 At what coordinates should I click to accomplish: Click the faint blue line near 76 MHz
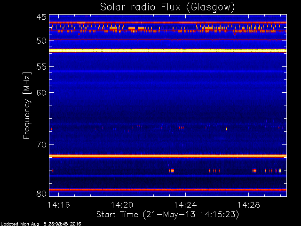tap(168, 176)
